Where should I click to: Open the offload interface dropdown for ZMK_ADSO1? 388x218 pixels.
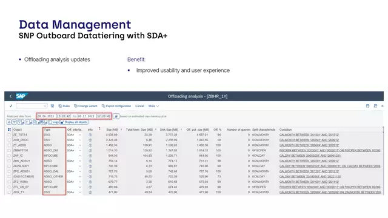(x=80, y=161)
